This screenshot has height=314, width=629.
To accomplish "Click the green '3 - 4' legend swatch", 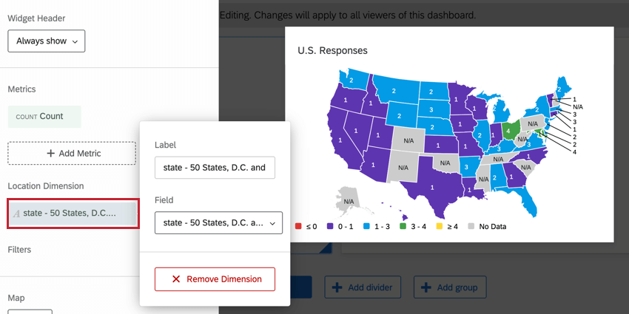I will (403, 226).
